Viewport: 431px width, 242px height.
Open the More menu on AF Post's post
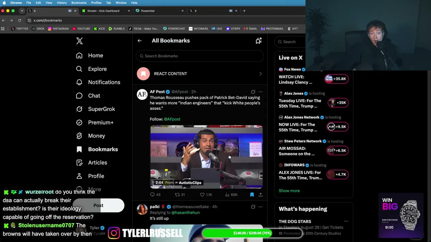260,92
